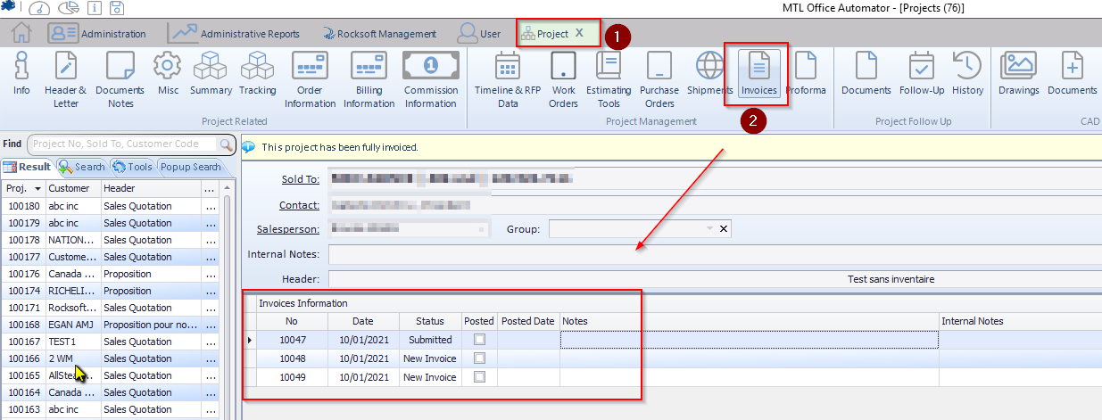Click the save disk icon in title bar
Viewport: 1102px width, 420px height.
(x=117, y=8)
